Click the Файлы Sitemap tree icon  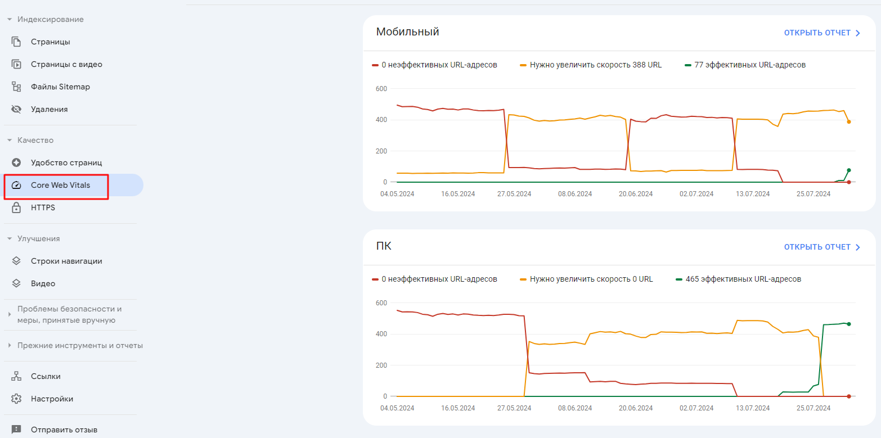[16, 87]
